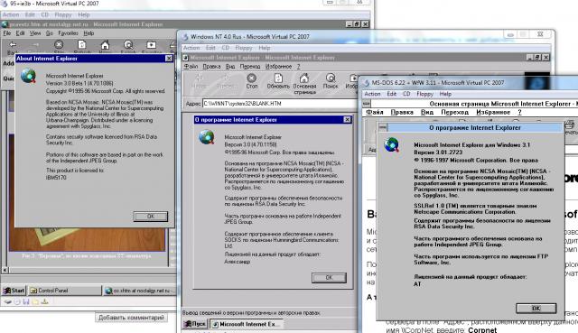The image size is (578, 333).
Task: Click Обновить icon in Windows NT IE toolbar
Action: pyautogui.click(x=278, y=79)
